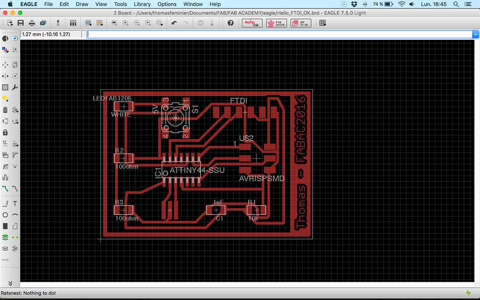Open the command line history dropdown
Screen dimensions: 480x300
tap(475, 34)
